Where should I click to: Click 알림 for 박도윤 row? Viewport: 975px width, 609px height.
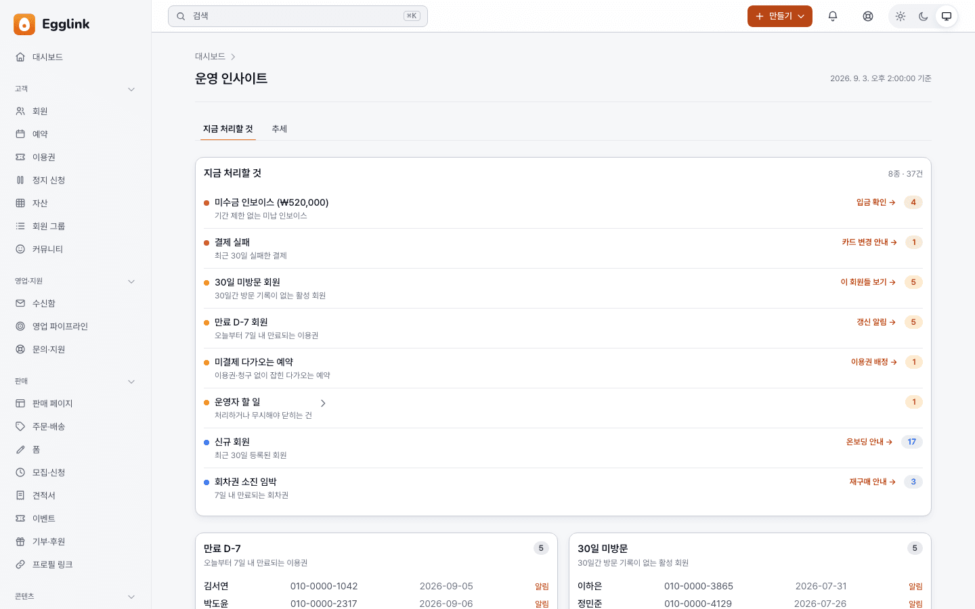[x=542, y=604]
